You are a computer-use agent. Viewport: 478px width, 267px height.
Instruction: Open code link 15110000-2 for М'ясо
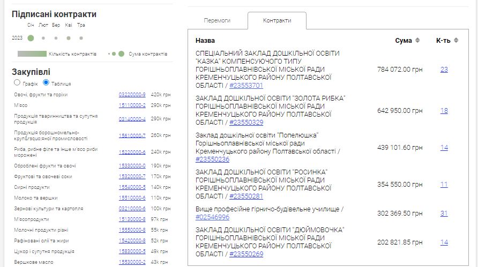(x=132, y=105)
